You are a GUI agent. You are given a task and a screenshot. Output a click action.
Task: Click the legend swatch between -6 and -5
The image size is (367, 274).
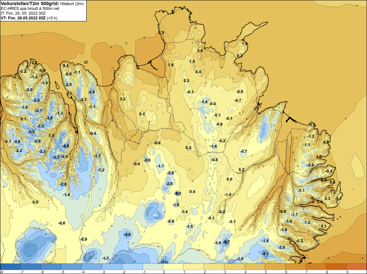51,267
